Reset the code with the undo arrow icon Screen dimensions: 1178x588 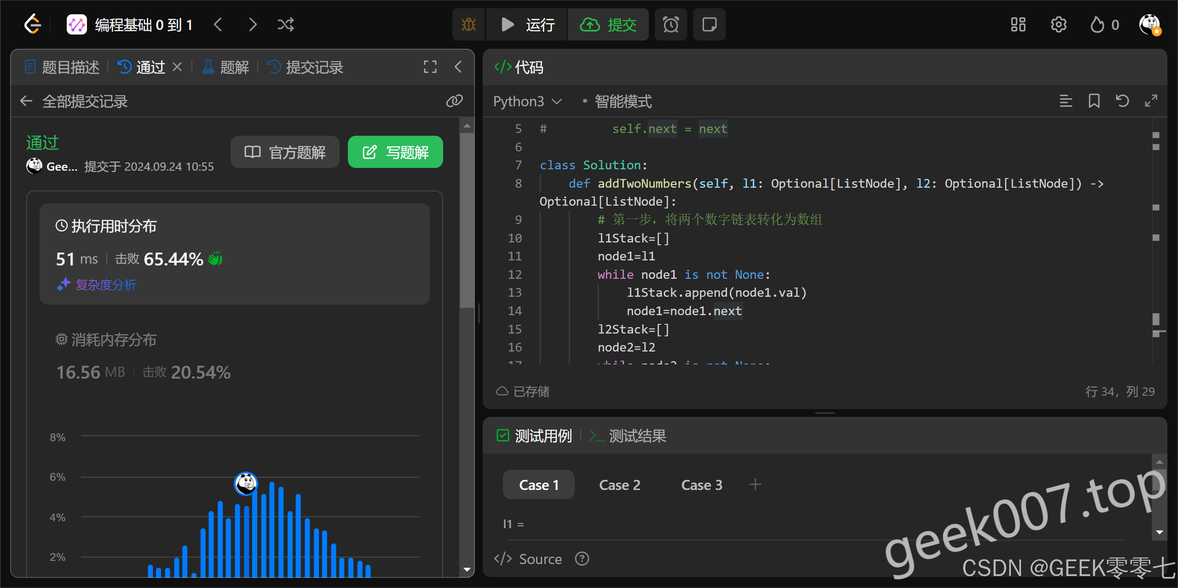[x=1122, y=101]
